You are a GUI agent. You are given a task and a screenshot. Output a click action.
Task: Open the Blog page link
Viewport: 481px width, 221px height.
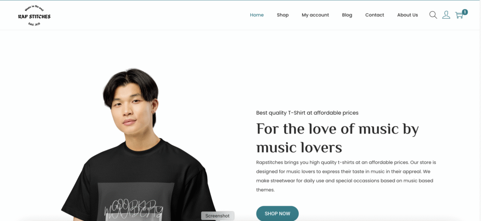[347, 15]
